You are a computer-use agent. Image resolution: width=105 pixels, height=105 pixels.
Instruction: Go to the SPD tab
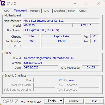47,11
